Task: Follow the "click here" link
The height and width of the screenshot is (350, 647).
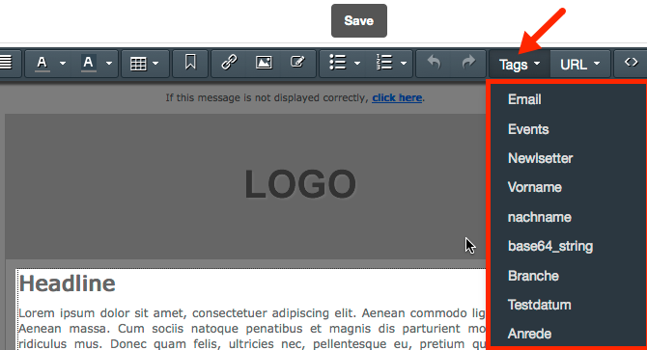Action: [397, 97]
